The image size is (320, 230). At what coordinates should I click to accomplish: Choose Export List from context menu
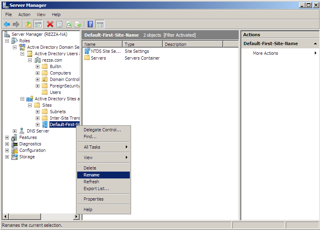(103, 189)
